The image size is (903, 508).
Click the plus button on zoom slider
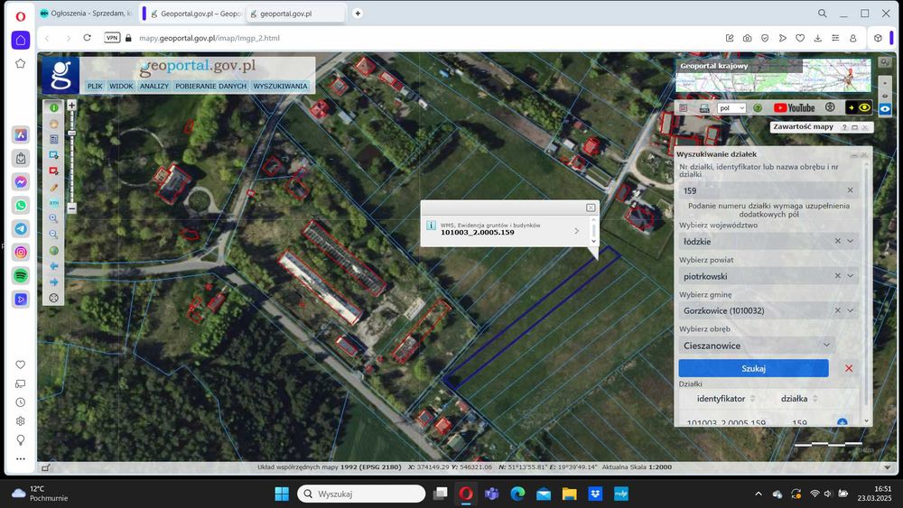(x=71, y=106)
